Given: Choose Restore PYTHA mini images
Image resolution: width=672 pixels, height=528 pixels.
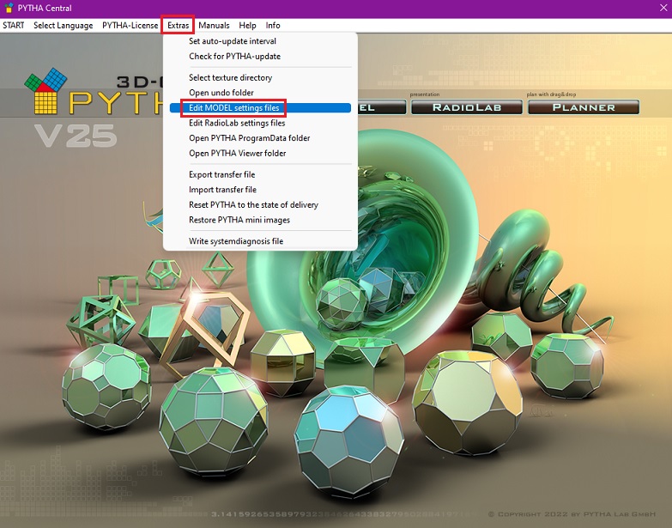Looking at the screenshot, I should (x=260, y=220).
